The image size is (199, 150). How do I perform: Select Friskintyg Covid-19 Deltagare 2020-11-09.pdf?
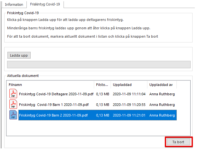(56, 94)
